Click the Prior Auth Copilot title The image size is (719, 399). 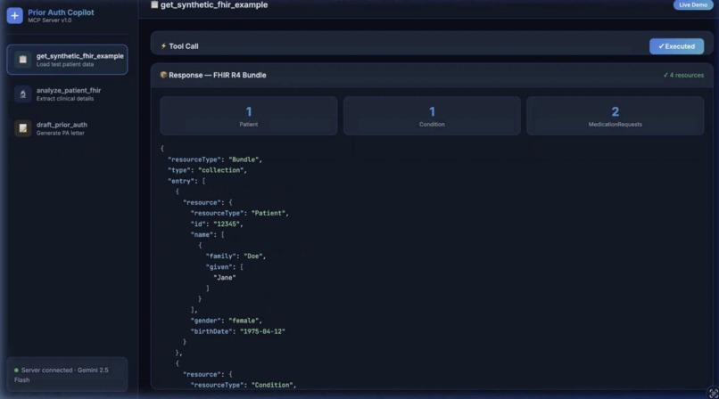61,12
